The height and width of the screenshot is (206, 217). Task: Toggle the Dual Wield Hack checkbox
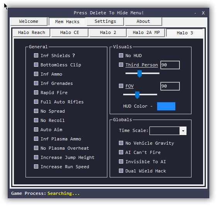point(121,171)
